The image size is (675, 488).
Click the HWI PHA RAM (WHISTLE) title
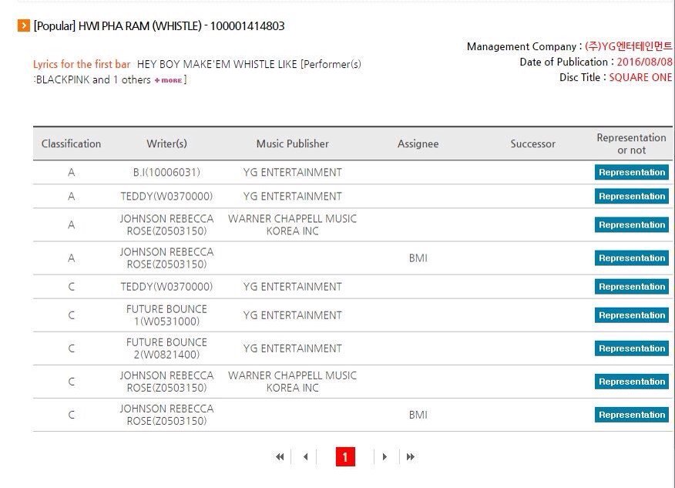tap(139, 26)
